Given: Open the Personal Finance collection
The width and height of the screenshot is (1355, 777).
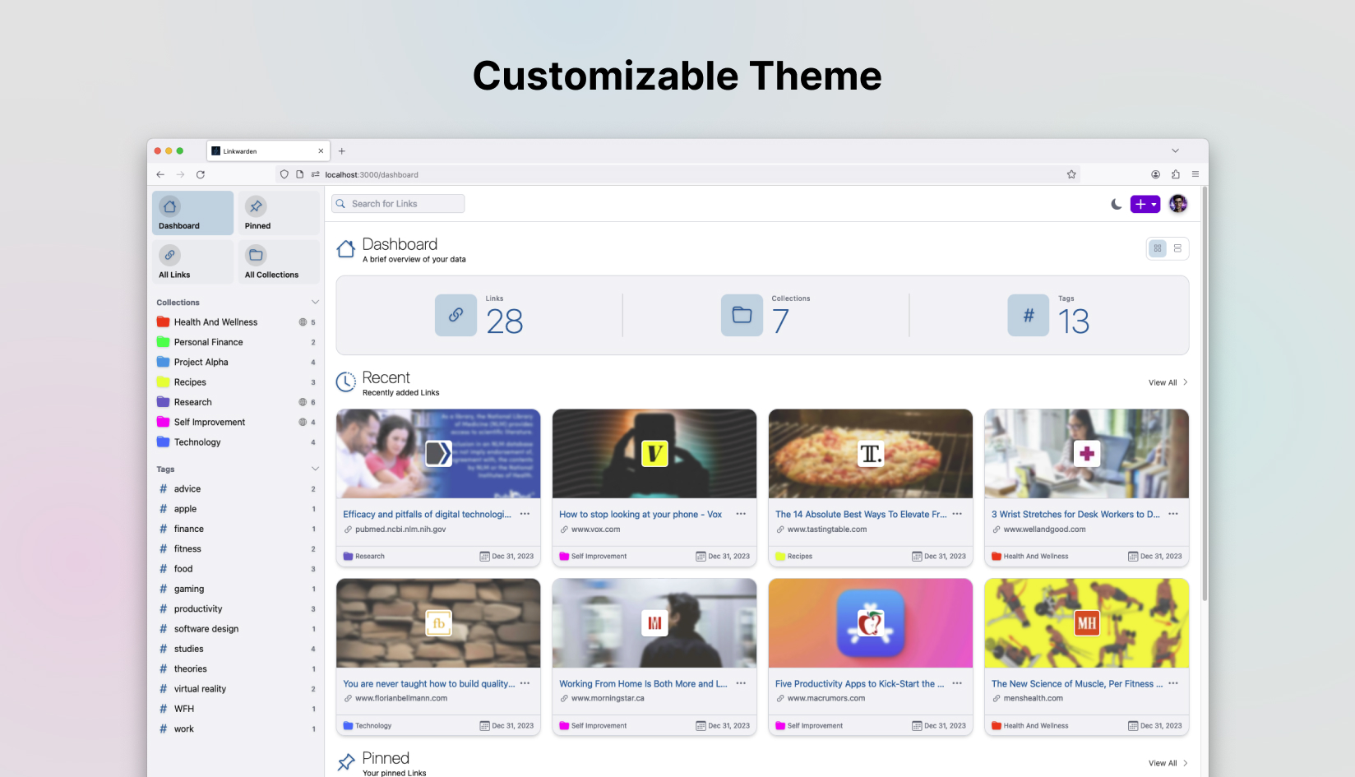Looking at the screenshot, I should coord(237,342).
